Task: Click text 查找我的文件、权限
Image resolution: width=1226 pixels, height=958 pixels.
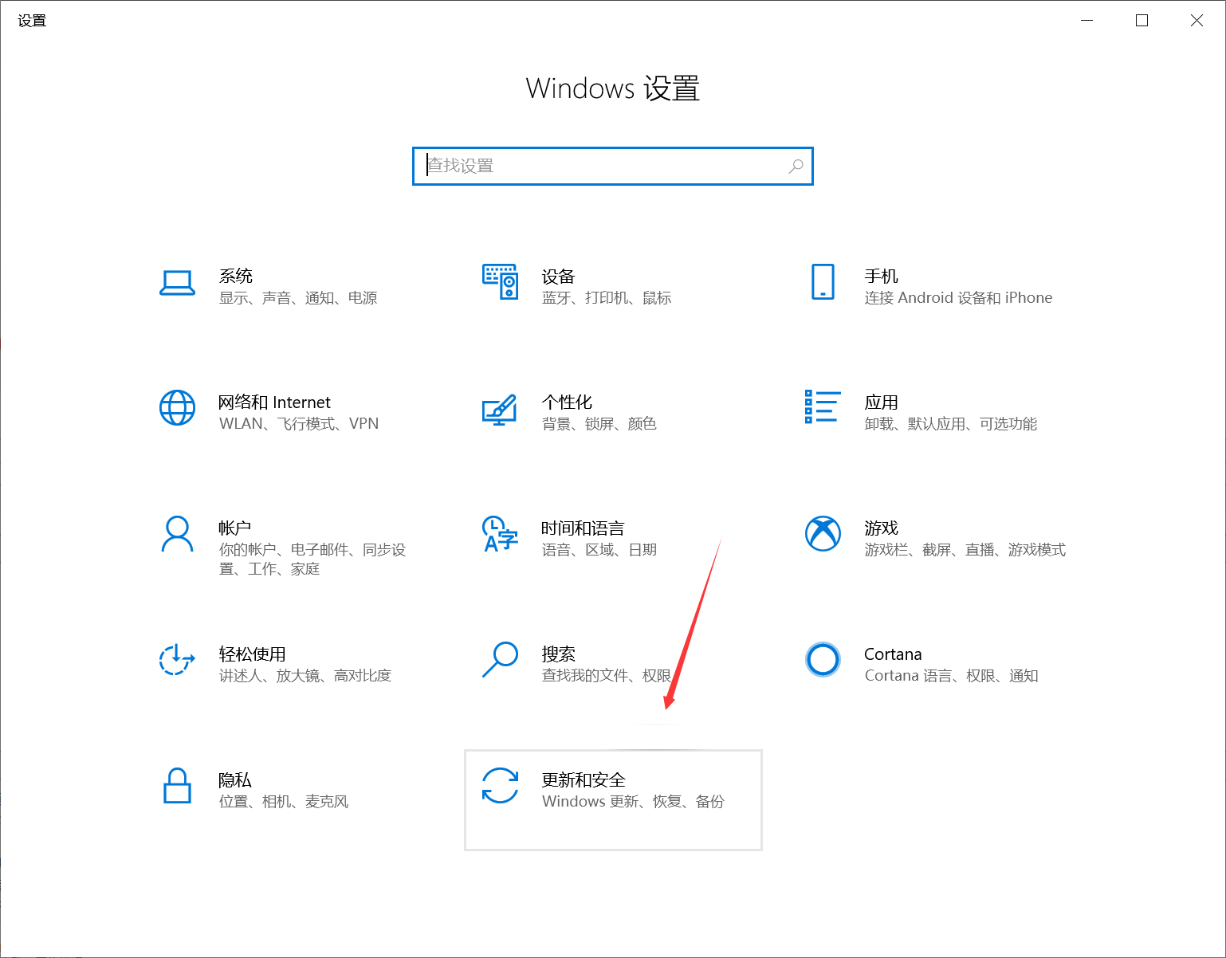Action: click(606, 676)
